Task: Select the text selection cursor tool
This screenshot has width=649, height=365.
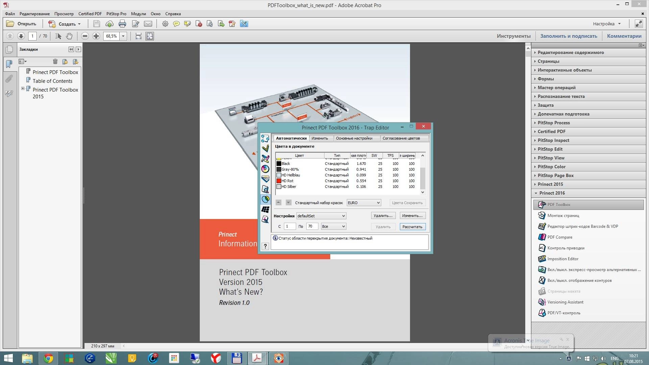Action: point(58,36)
